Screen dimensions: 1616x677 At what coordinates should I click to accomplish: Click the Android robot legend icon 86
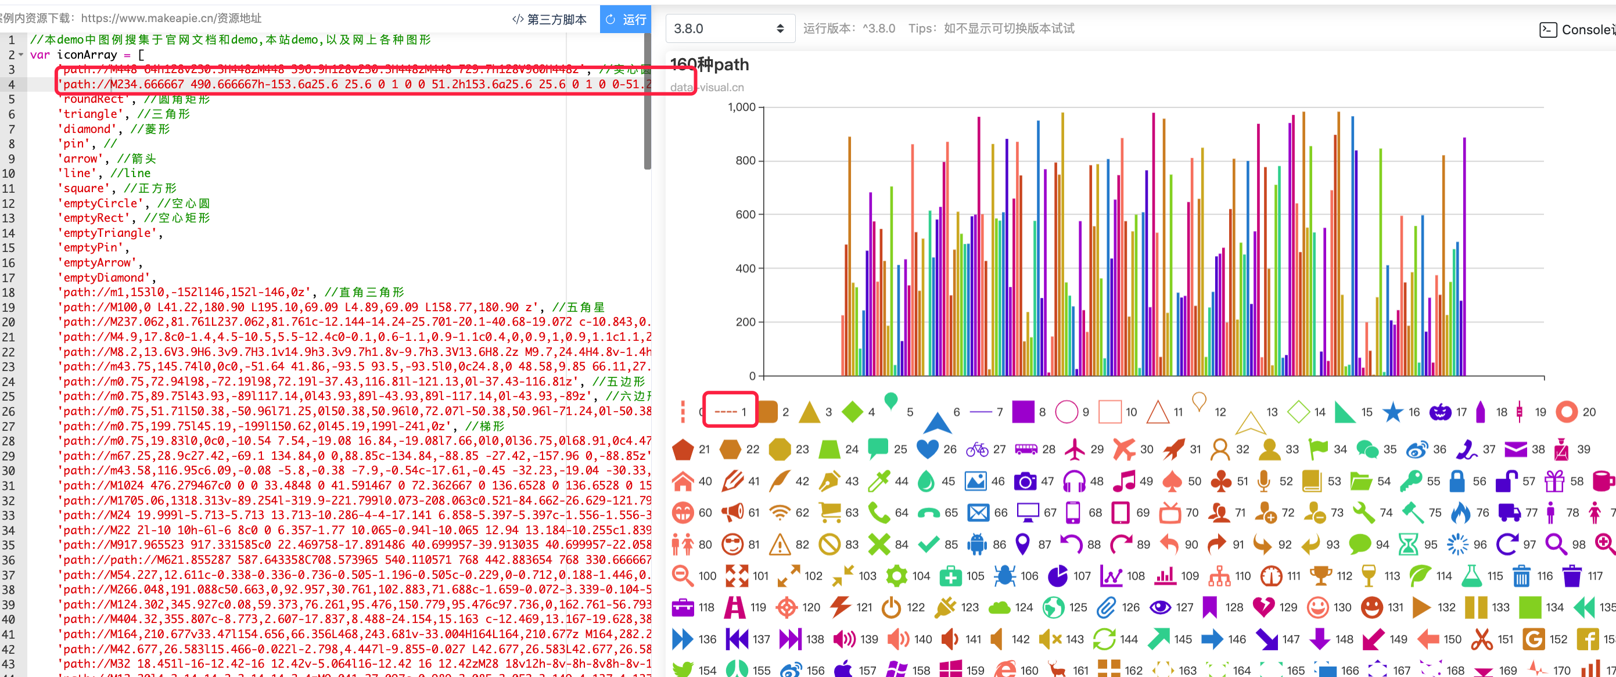click(x=977, y=544)
